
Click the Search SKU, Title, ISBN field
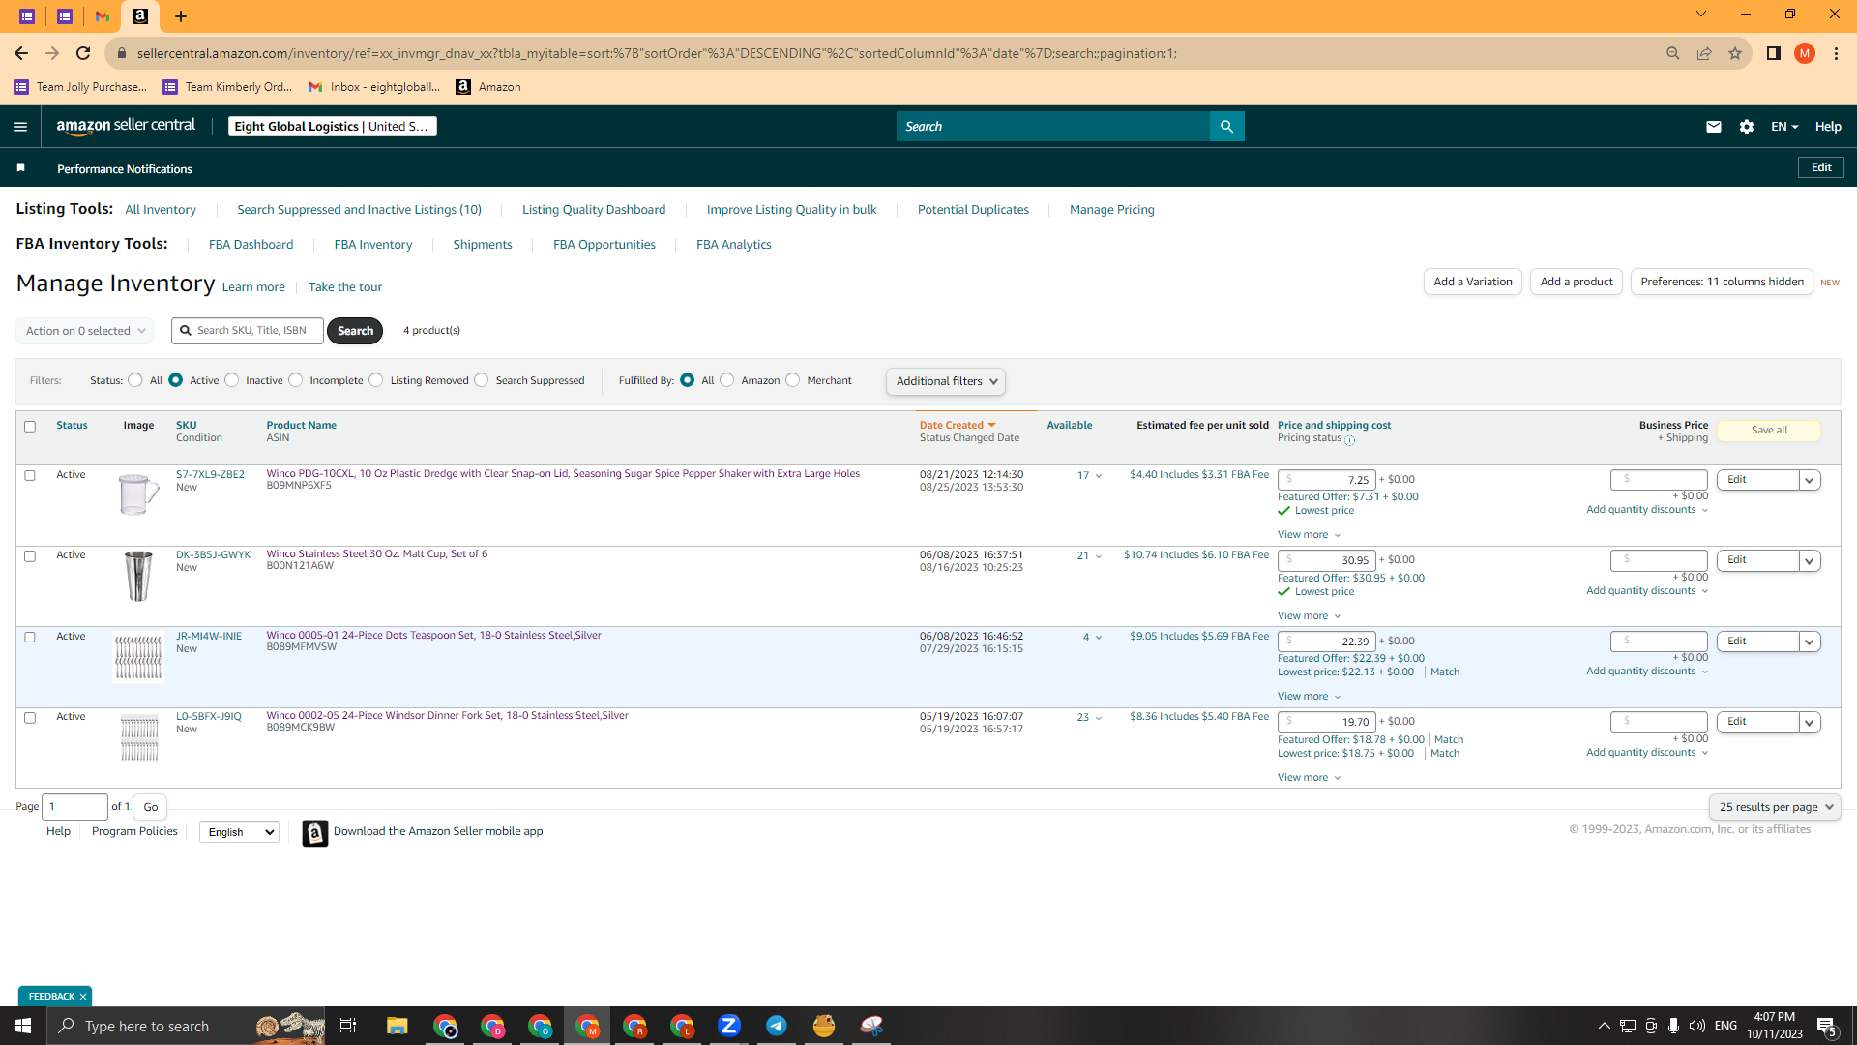248,331
